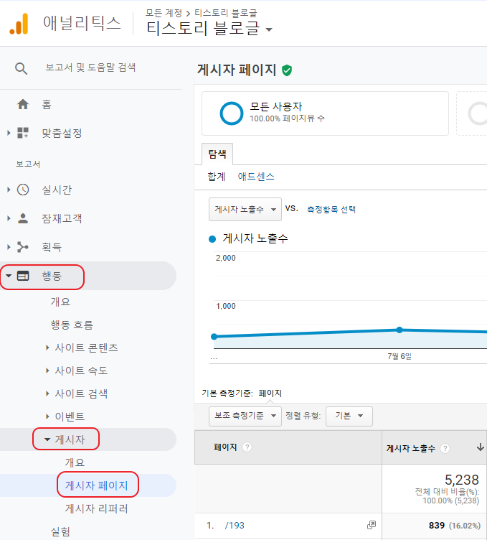Screen dimensions: 487x540
Task: Open the 기본 sort type dropdown
Action: [349, 416]
